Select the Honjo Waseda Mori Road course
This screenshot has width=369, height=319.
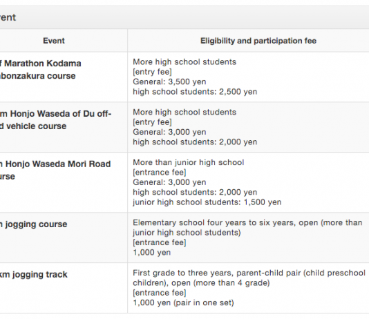(55, 170)
